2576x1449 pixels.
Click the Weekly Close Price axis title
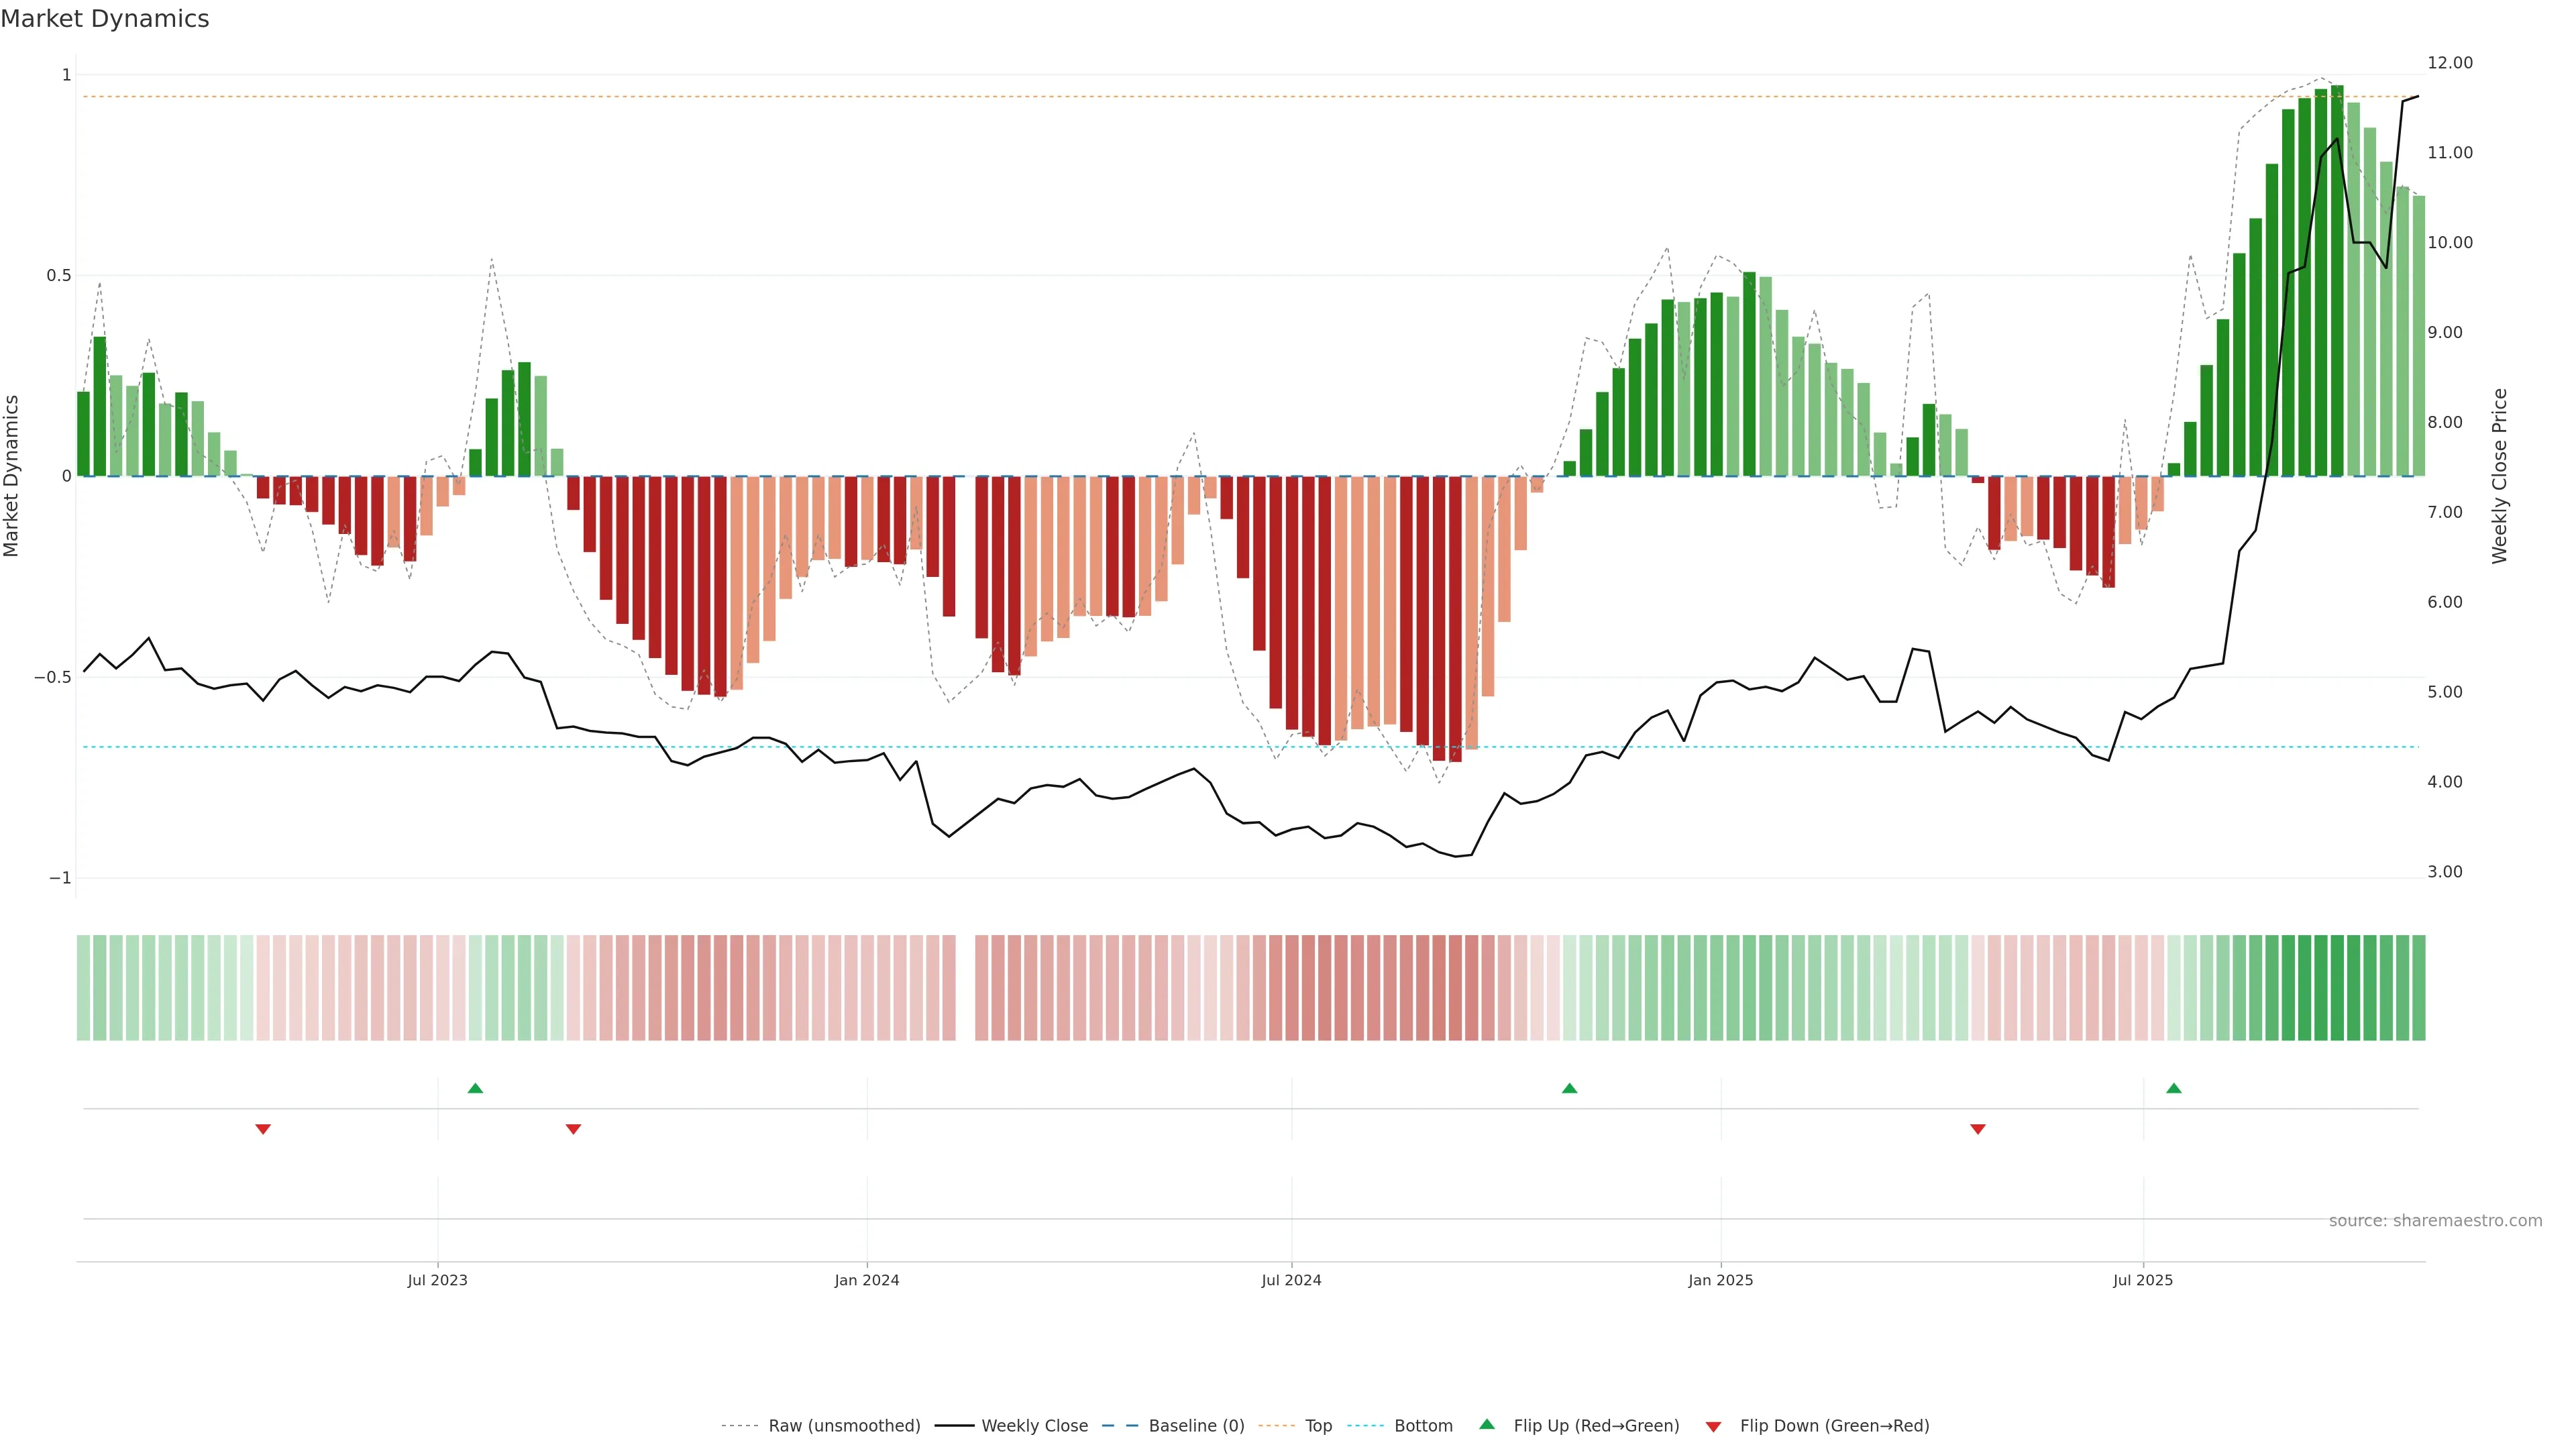[2499, 476]
